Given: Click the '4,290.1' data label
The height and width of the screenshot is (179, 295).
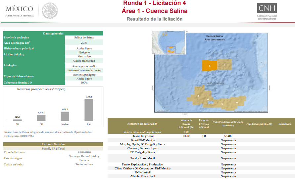Looking at the screenshot, I should tap(89, 97).
